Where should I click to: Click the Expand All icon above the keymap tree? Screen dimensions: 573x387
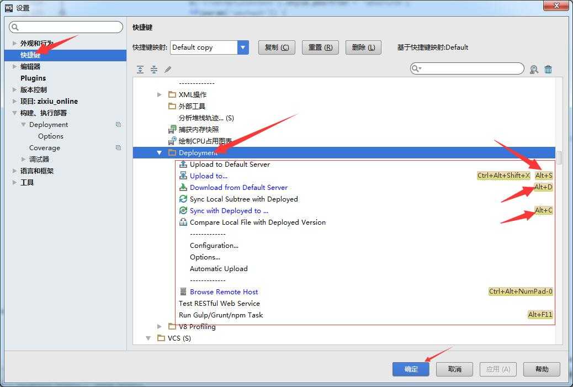tap(140, 70)
